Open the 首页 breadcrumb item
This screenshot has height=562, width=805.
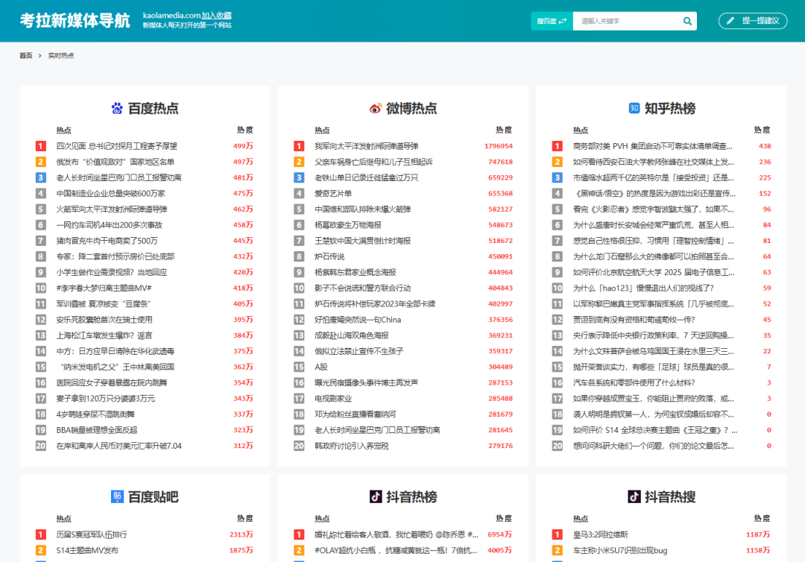point(25,55)
